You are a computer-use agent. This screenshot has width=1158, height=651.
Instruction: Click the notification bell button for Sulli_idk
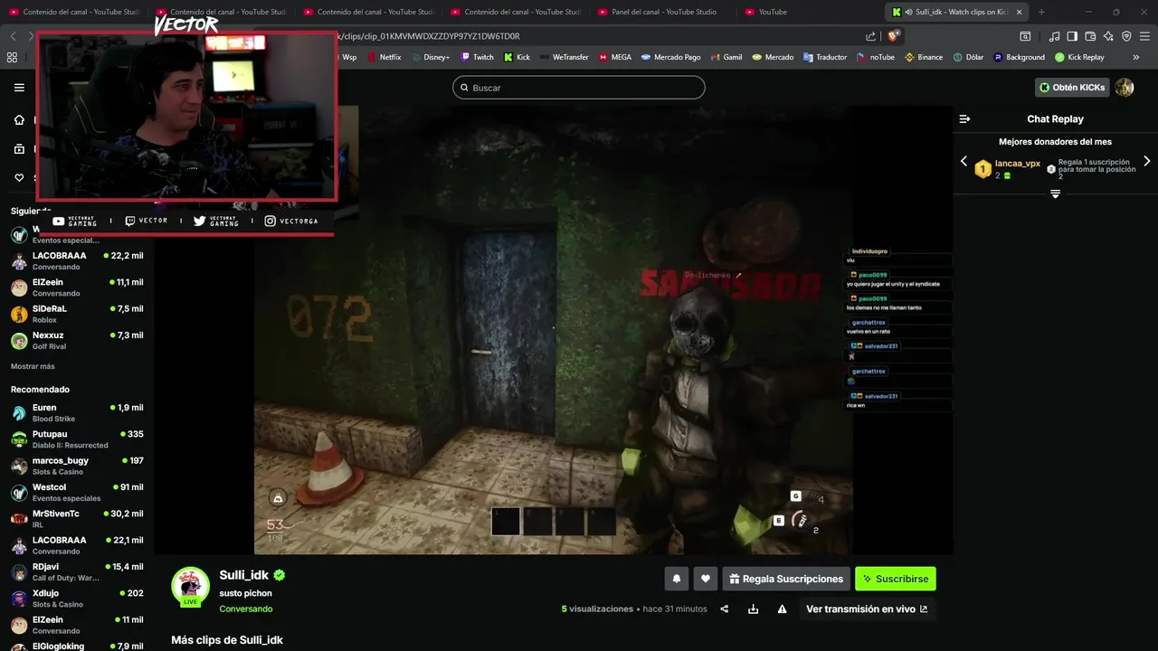[x=676, y=579]
